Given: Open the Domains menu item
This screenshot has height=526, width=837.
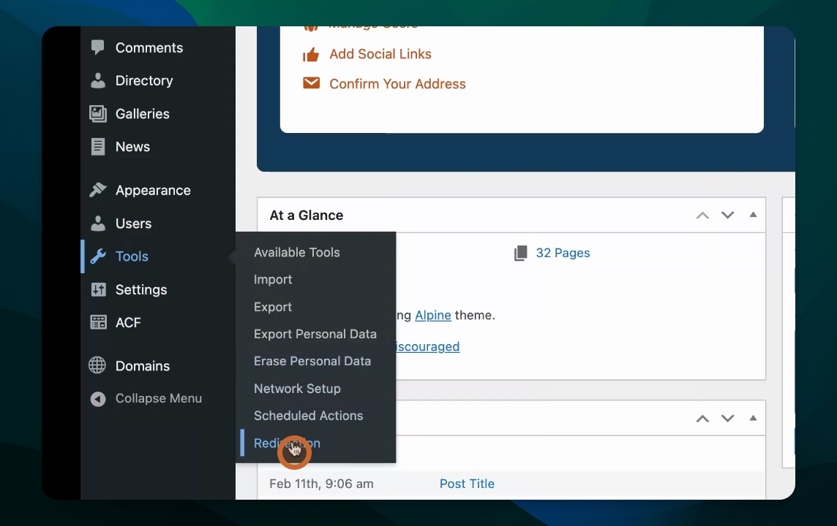Looking at the screenshot, I should (x=143, y=366).
